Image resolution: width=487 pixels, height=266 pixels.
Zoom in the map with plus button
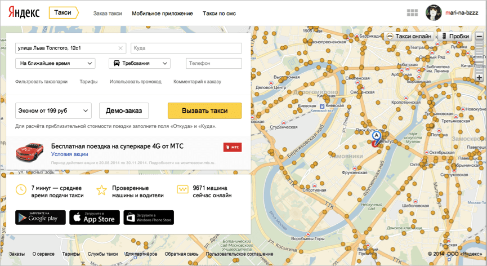tap(479, 77)
